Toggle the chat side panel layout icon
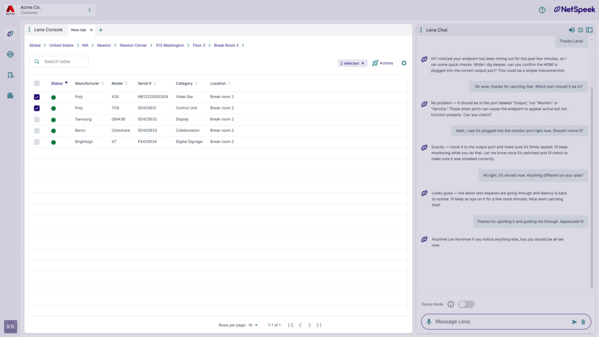The height and width of the screenshot is (337, 599). point(589,30)
